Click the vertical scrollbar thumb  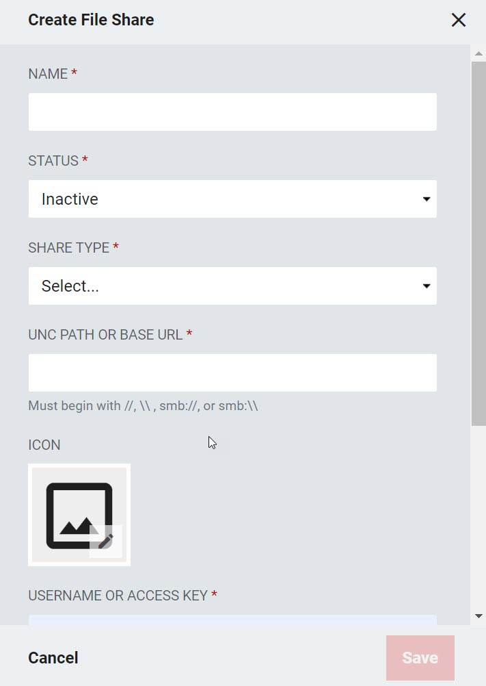(478, 244)
